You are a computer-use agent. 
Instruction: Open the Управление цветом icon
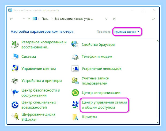[x=15, y=69]
